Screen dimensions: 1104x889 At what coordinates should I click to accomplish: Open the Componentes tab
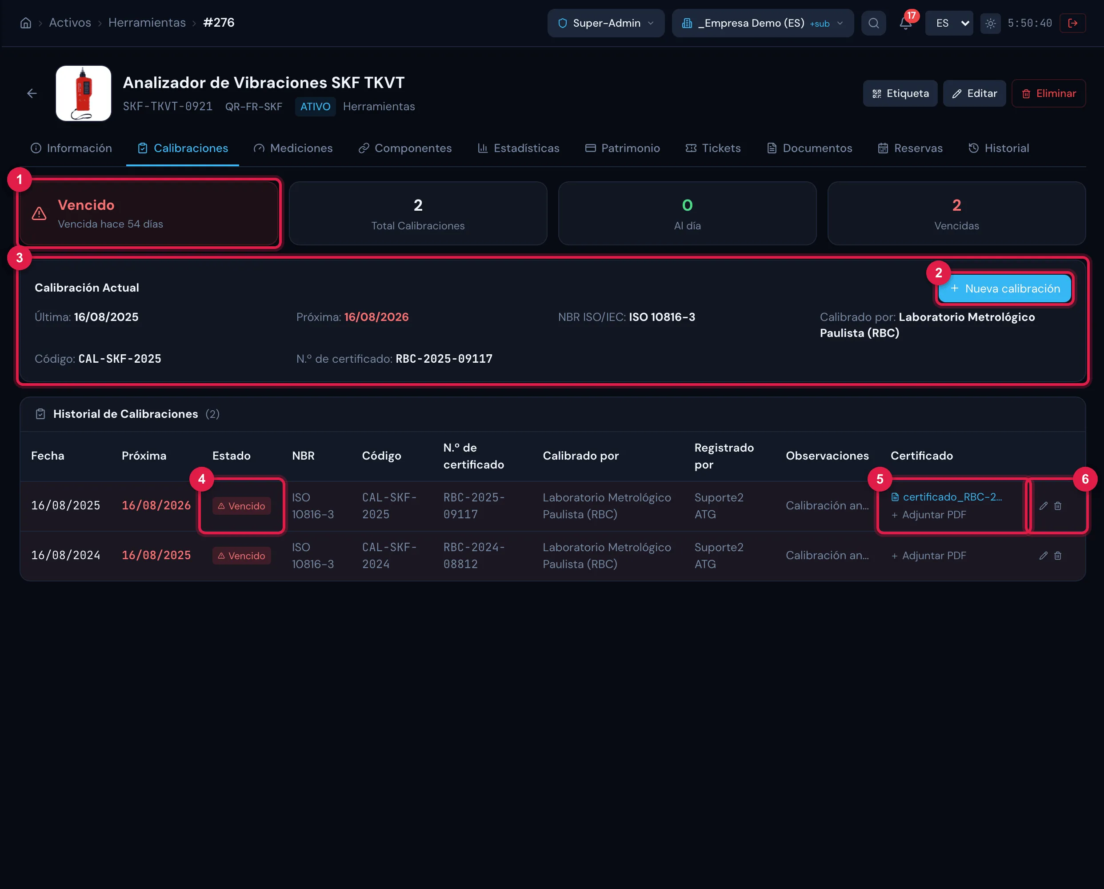[x=405, y=148]
